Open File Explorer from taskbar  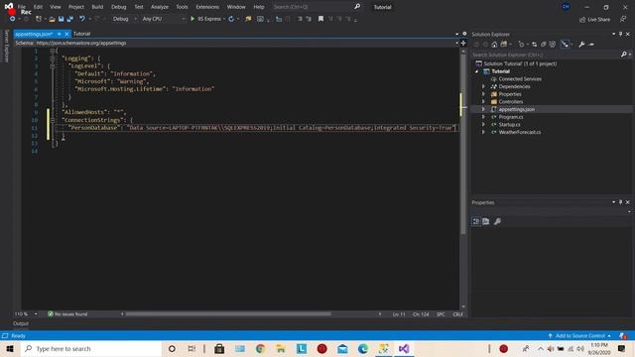click(x=281, y=348)
